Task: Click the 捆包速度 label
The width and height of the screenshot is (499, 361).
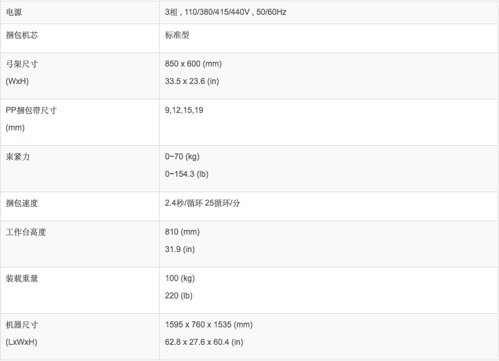Action: (x=22, y=203)
